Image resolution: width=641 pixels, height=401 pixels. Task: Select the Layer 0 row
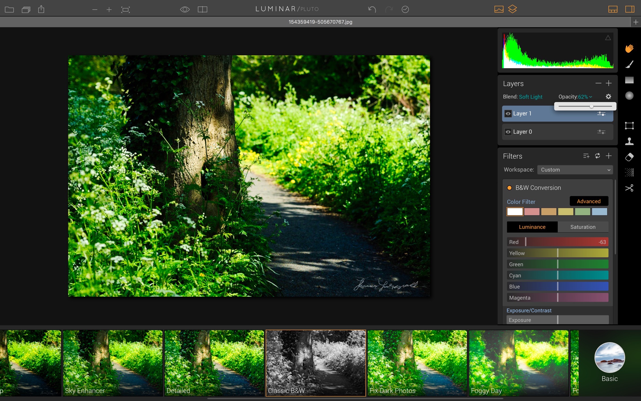tap(557, 132)
